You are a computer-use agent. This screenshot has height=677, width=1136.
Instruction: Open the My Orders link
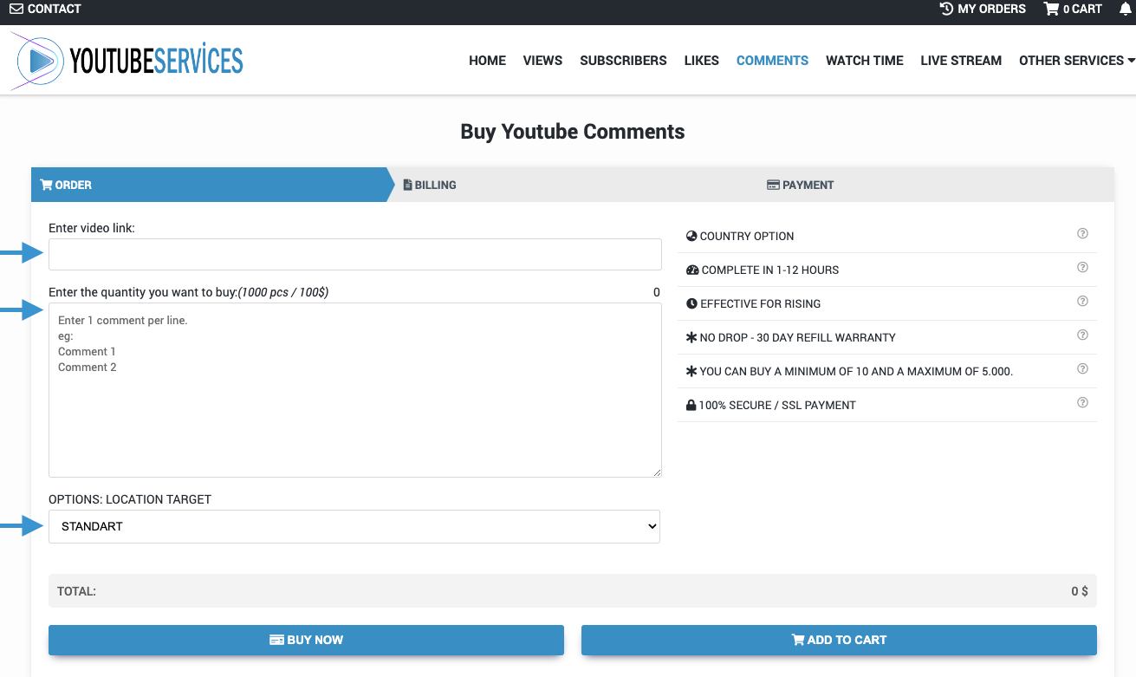pyautogui.click(x=983, y=9)
